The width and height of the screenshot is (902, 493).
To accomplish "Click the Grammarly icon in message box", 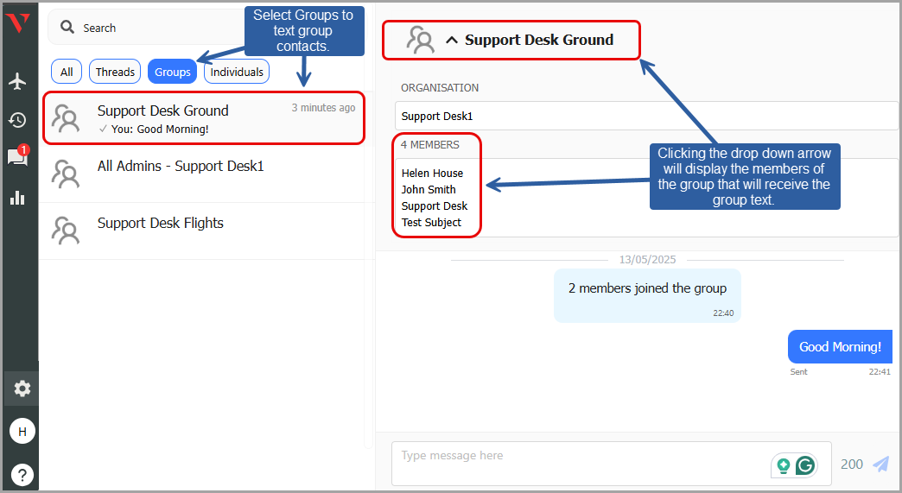I will pyautogui.click(x=805, y=465).
